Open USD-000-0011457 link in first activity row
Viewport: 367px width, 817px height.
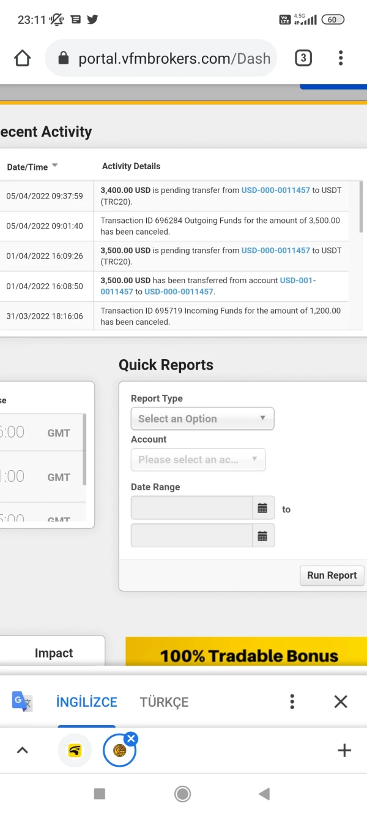(x=275, y=191)
